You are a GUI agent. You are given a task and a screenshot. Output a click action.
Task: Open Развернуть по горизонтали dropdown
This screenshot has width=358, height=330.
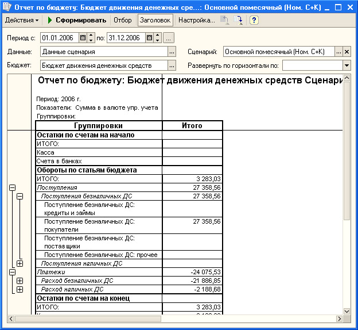[347, 66]
